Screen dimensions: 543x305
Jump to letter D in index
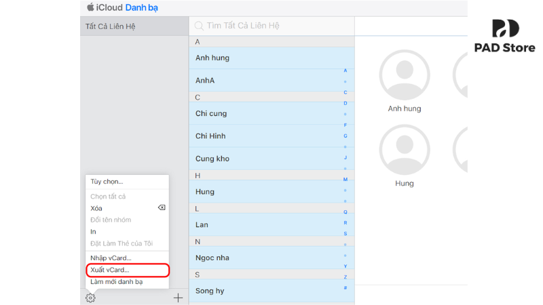point(345,103)
